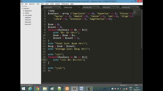Open .gitignore in the sidebar
Screen dimensions: 163x91
point(28,17)
